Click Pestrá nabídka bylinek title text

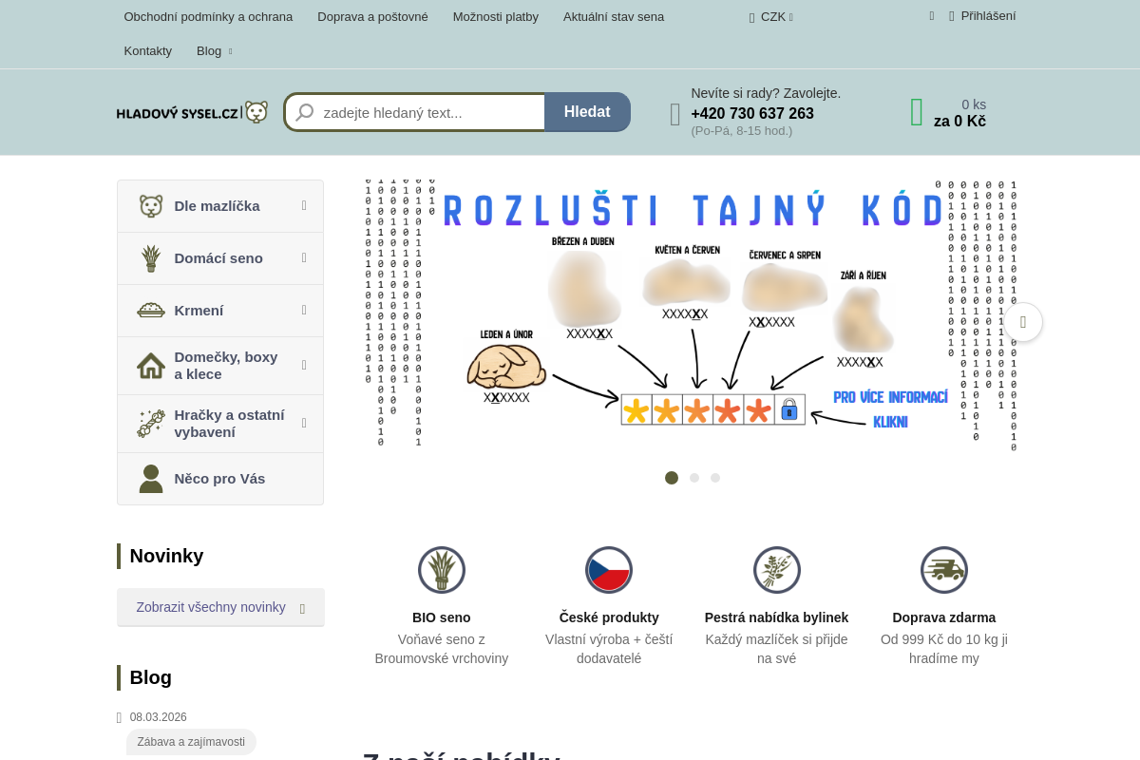(x=777, y=617)
